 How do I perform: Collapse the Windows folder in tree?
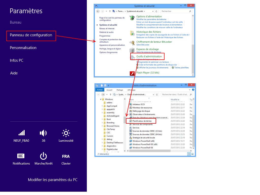[101, 99]
